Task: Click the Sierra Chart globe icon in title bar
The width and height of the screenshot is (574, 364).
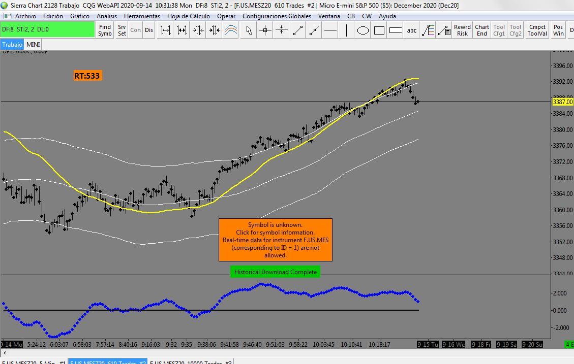Action: (5, 5)
